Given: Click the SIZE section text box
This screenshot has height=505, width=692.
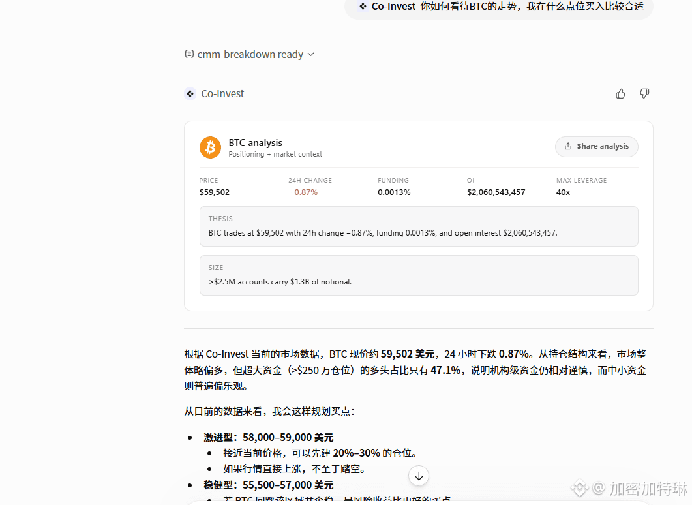Looking at the screenshot, I should point(419,275).
